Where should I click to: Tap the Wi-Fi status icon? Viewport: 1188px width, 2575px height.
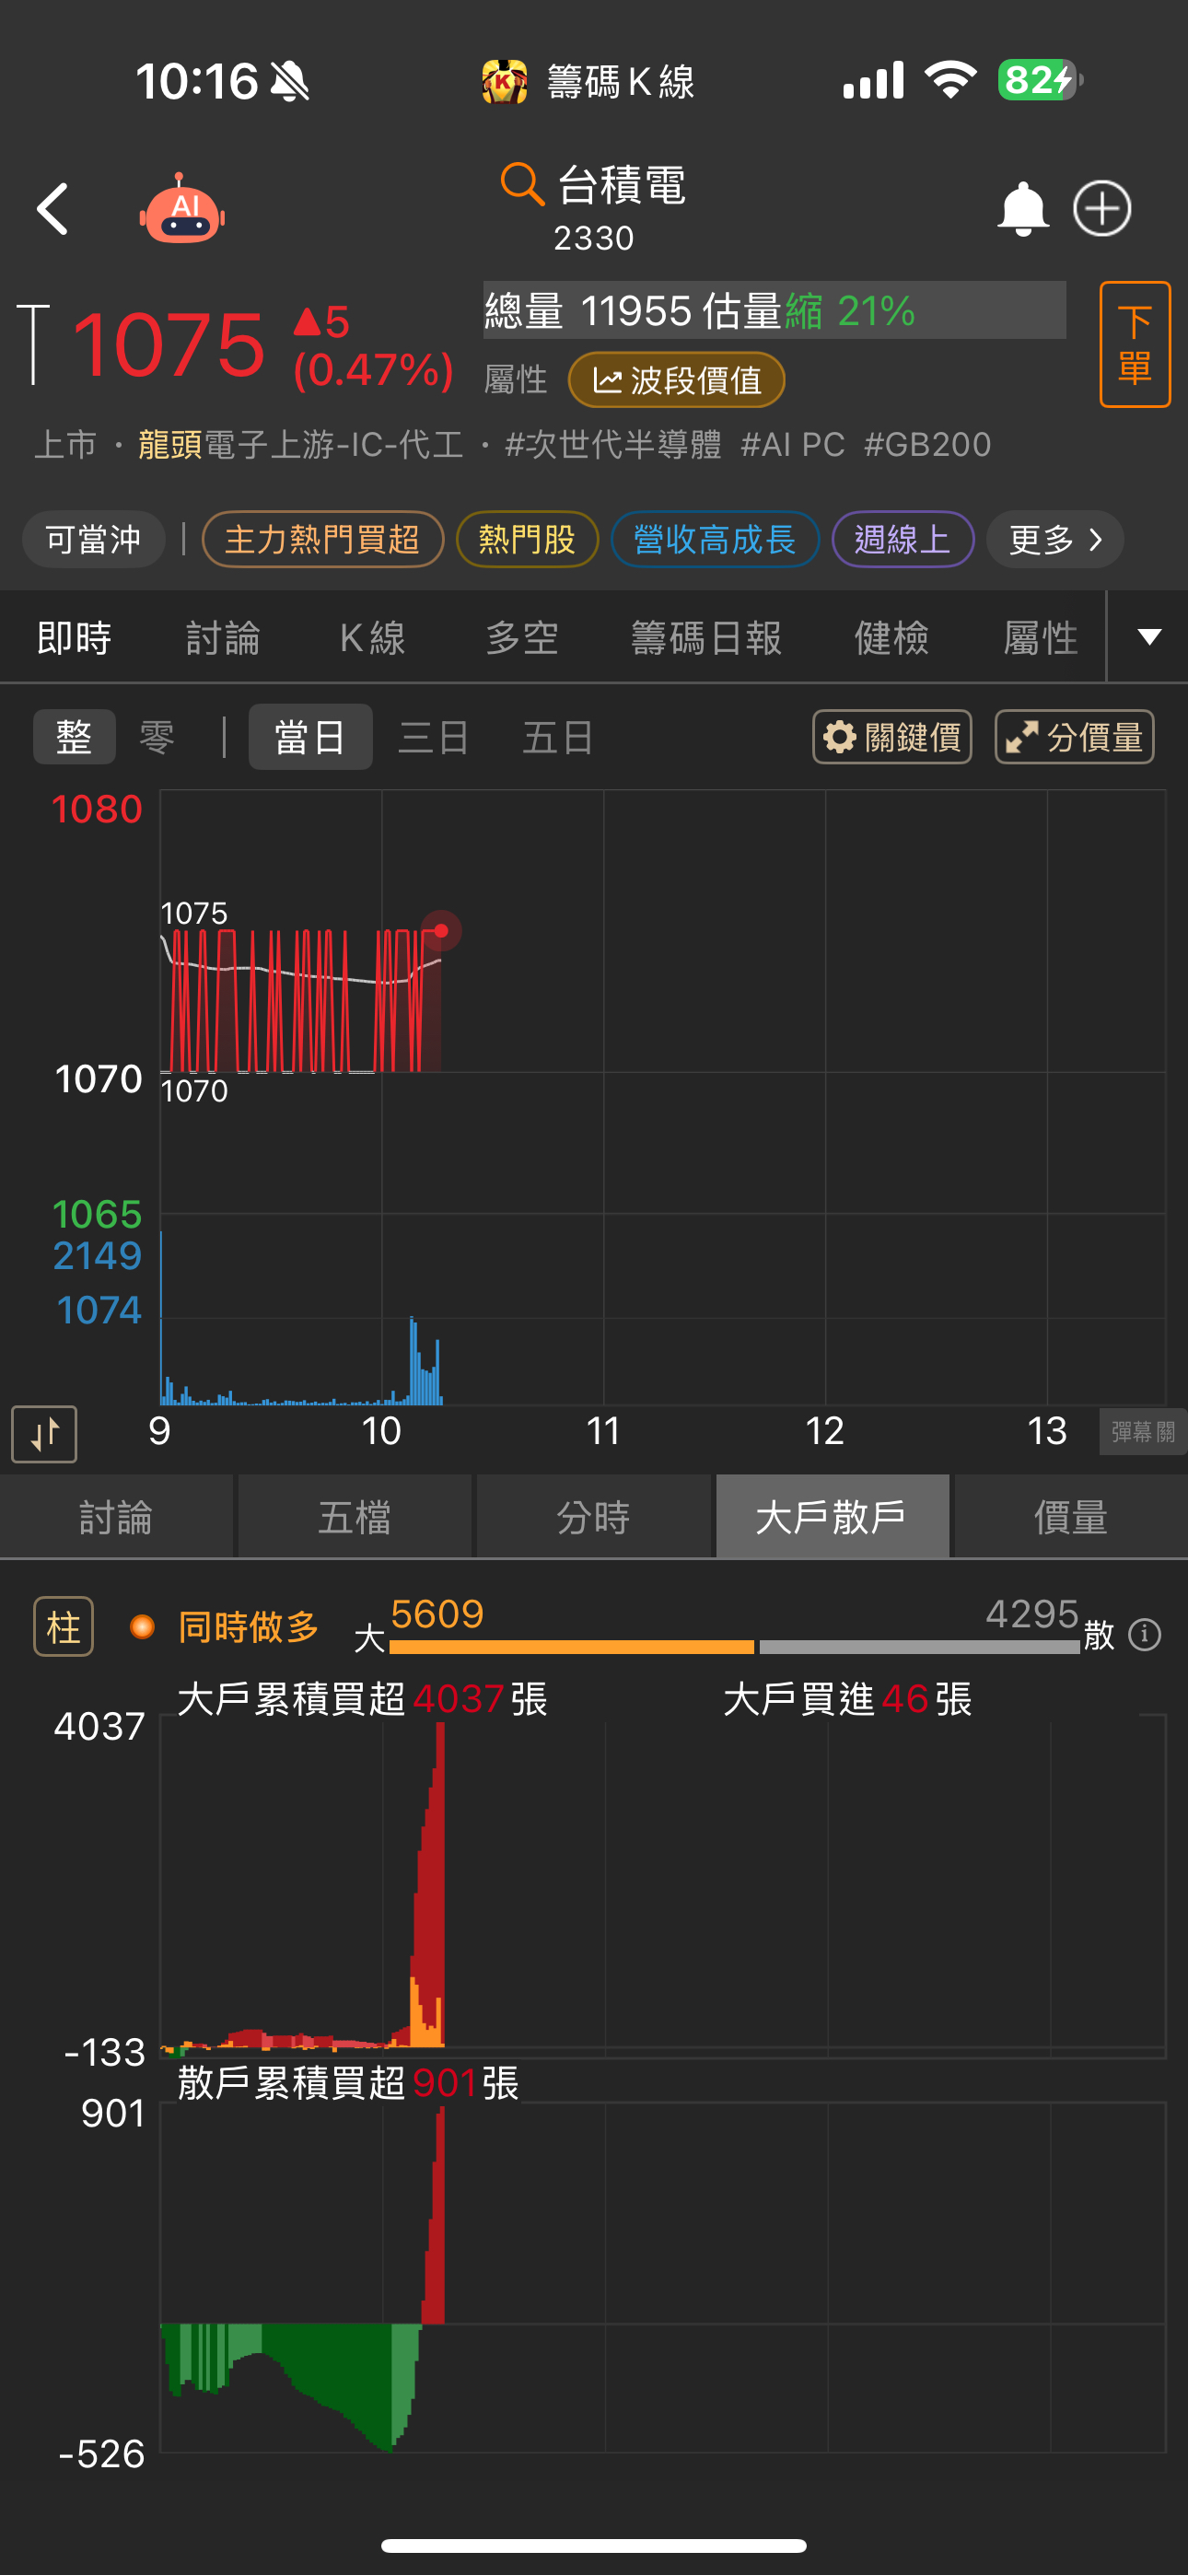click(951, 79)
